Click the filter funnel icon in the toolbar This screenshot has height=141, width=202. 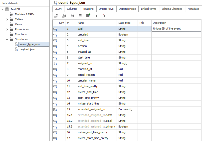tap(96, 15)
